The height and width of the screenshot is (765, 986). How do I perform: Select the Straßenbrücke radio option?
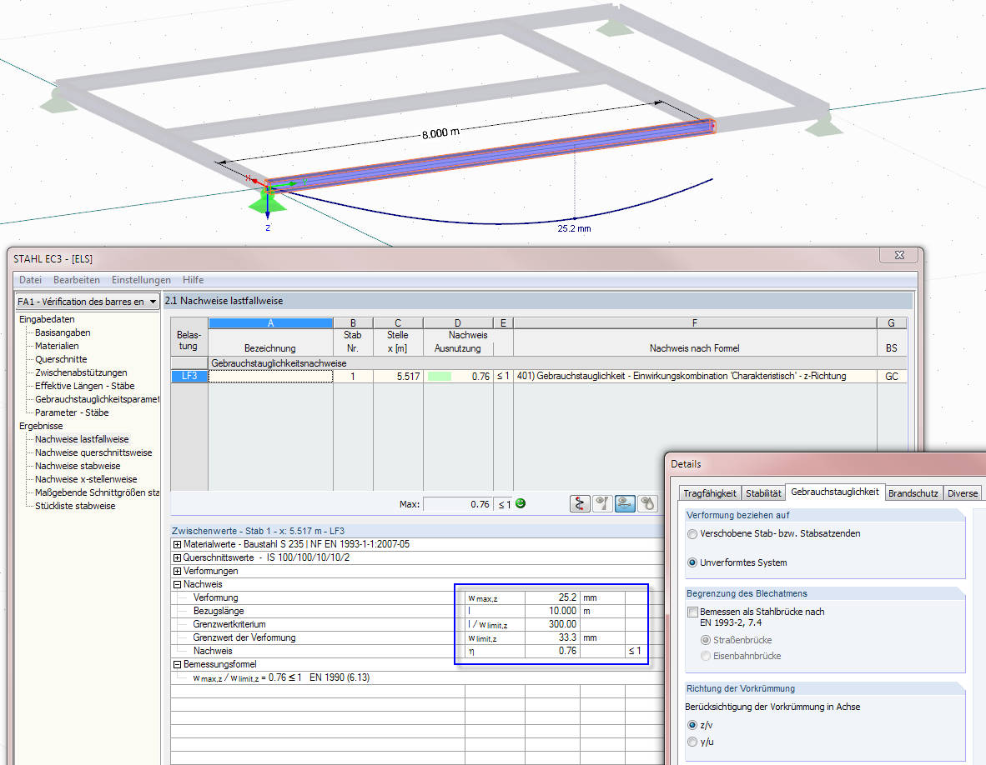[x=706, y=640]
